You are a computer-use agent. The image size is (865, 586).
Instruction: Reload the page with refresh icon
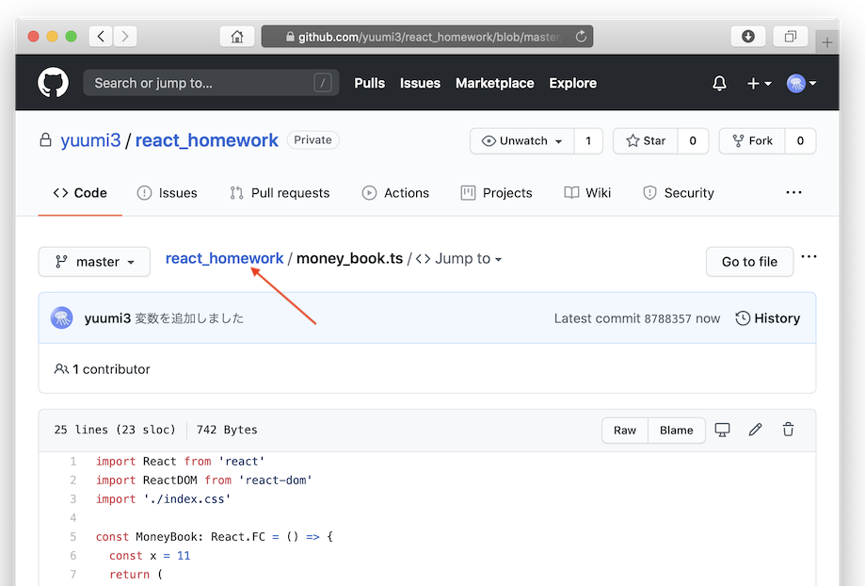pos(581,37)
